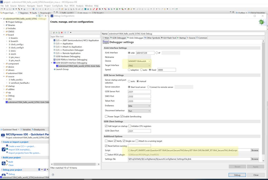Open the ConfigTools menu
268x180 pixels.
coord(57,6)
